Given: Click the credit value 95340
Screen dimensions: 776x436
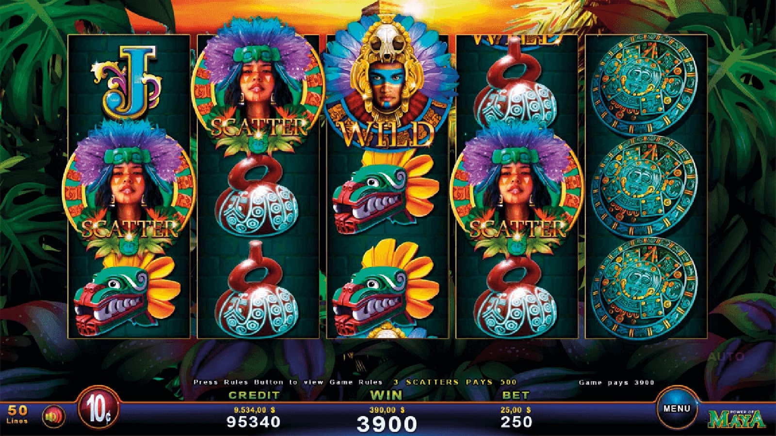Looking at the screenshot, I should pos(254,421).
